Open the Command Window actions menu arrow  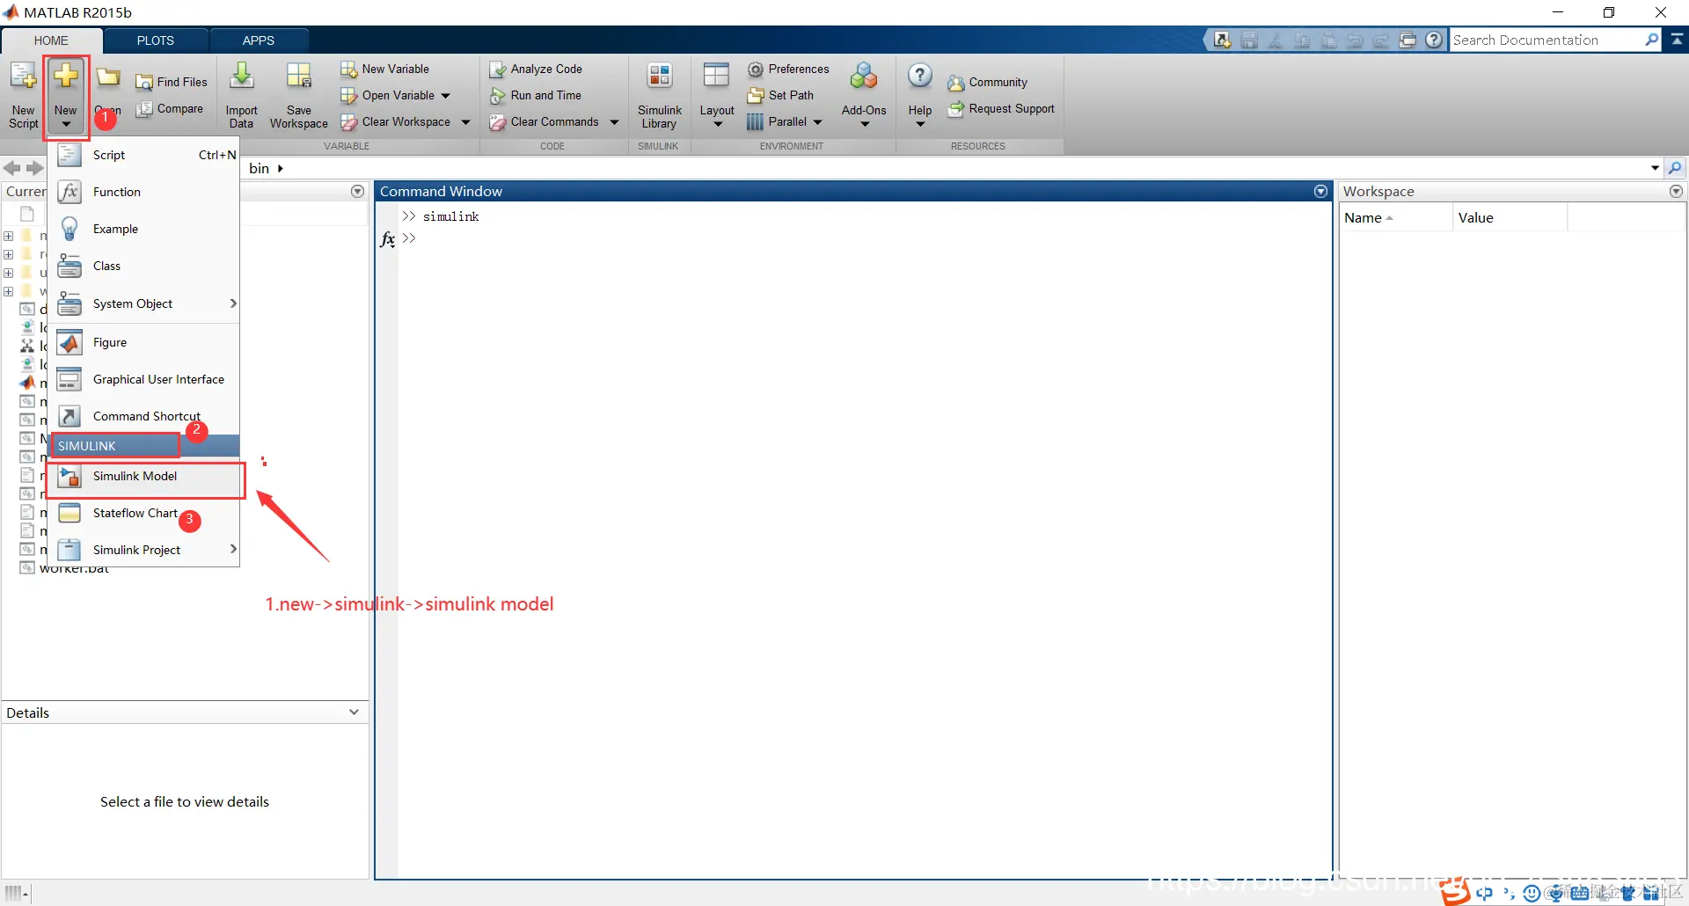(x=1320, y=191)
